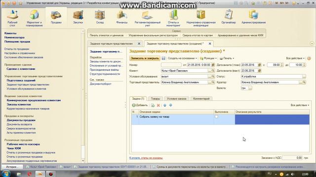Click Добавить button to add task

click(140, 105)
